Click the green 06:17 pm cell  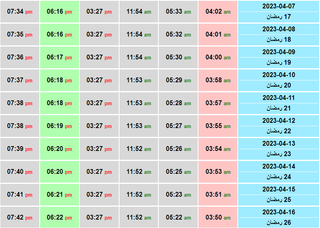click(x=59, y=57)
